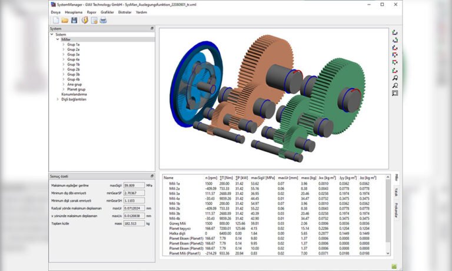The height and width of the screenshot is (271, 452).
Task: Open the Ekstralar menu
Action: pos(125,12)
